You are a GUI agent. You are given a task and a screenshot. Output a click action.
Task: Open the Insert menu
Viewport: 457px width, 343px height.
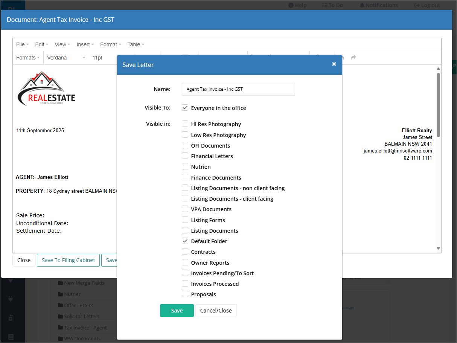85,44
